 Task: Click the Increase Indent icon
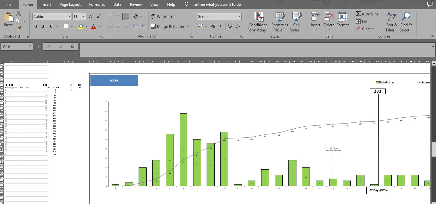(143, 26)
